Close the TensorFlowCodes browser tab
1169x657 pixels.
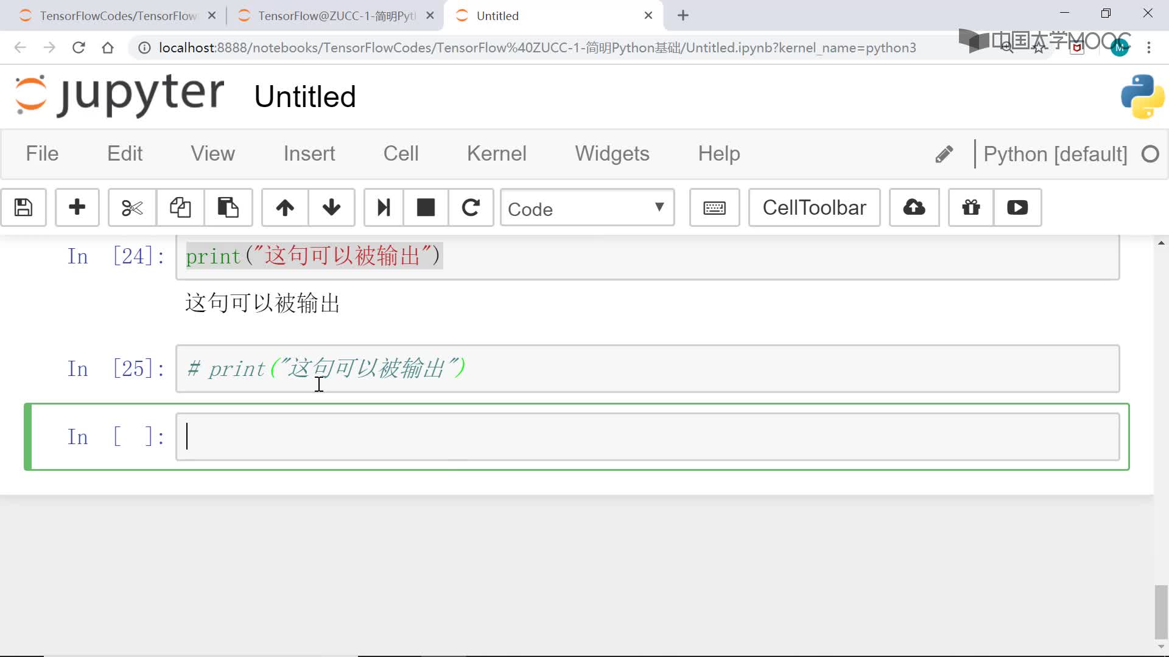tap(212, 16)
